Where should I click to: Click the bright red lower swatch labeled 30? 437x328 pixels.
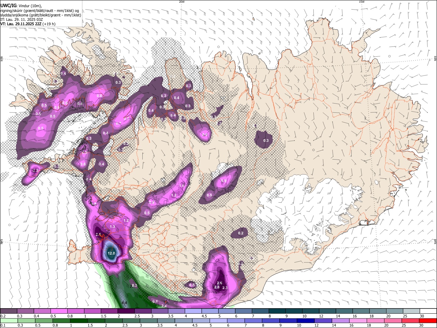click(x=428, y=321)
